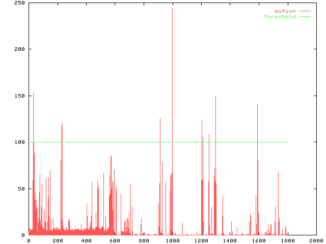Screen dimensions: 326x244
Task: Click the x-axis label 1600
Action: [x=259, y=241]
